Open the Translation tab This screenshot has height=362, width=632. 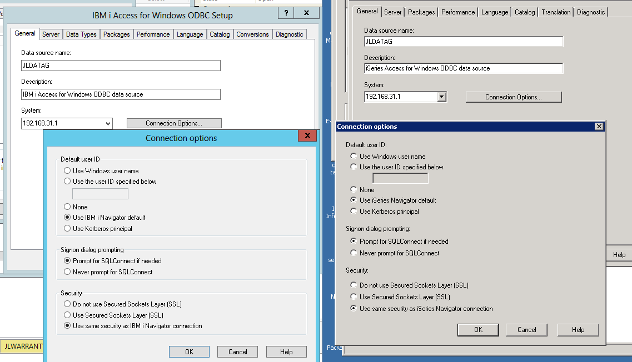coord(556,12)
